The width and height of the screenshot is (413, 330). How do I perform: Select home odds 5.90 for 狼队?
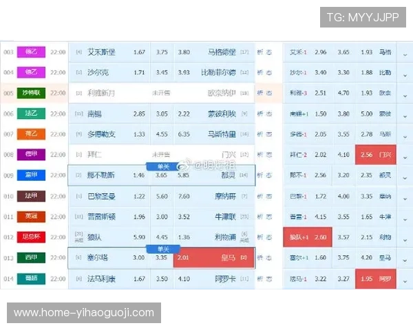139,237
